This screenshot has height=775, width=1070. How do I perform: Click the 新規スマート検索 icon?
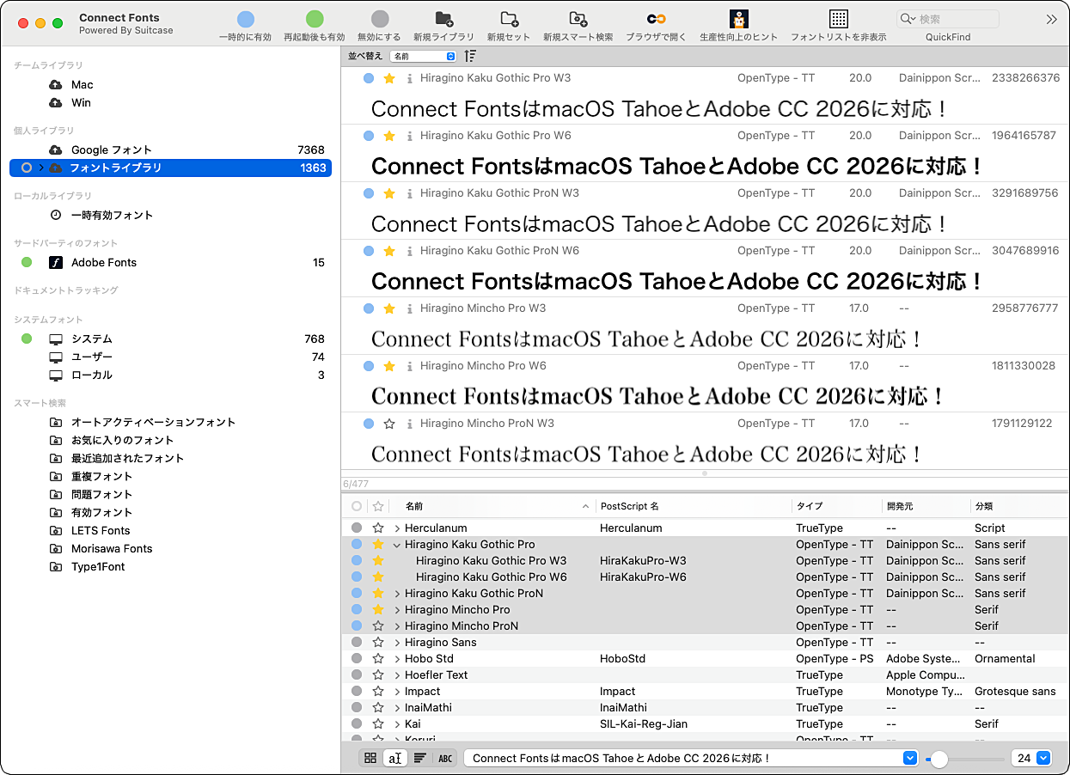(x=578, y=19)
